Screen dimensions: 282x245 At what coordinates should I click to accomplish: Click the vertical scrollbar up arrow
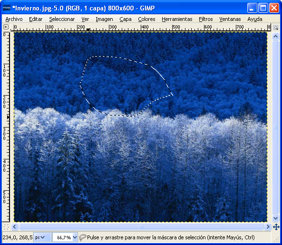coord(275,36)
